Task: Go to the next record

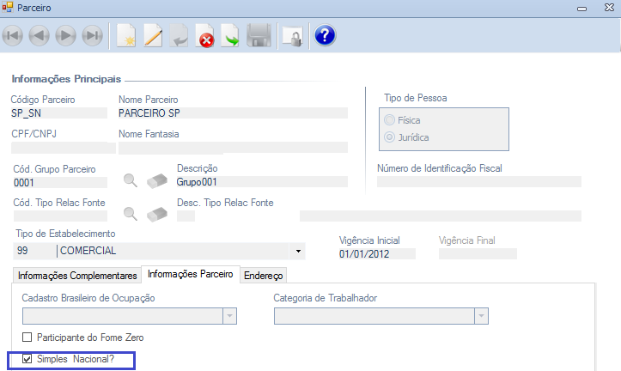Action: [66, 35]
